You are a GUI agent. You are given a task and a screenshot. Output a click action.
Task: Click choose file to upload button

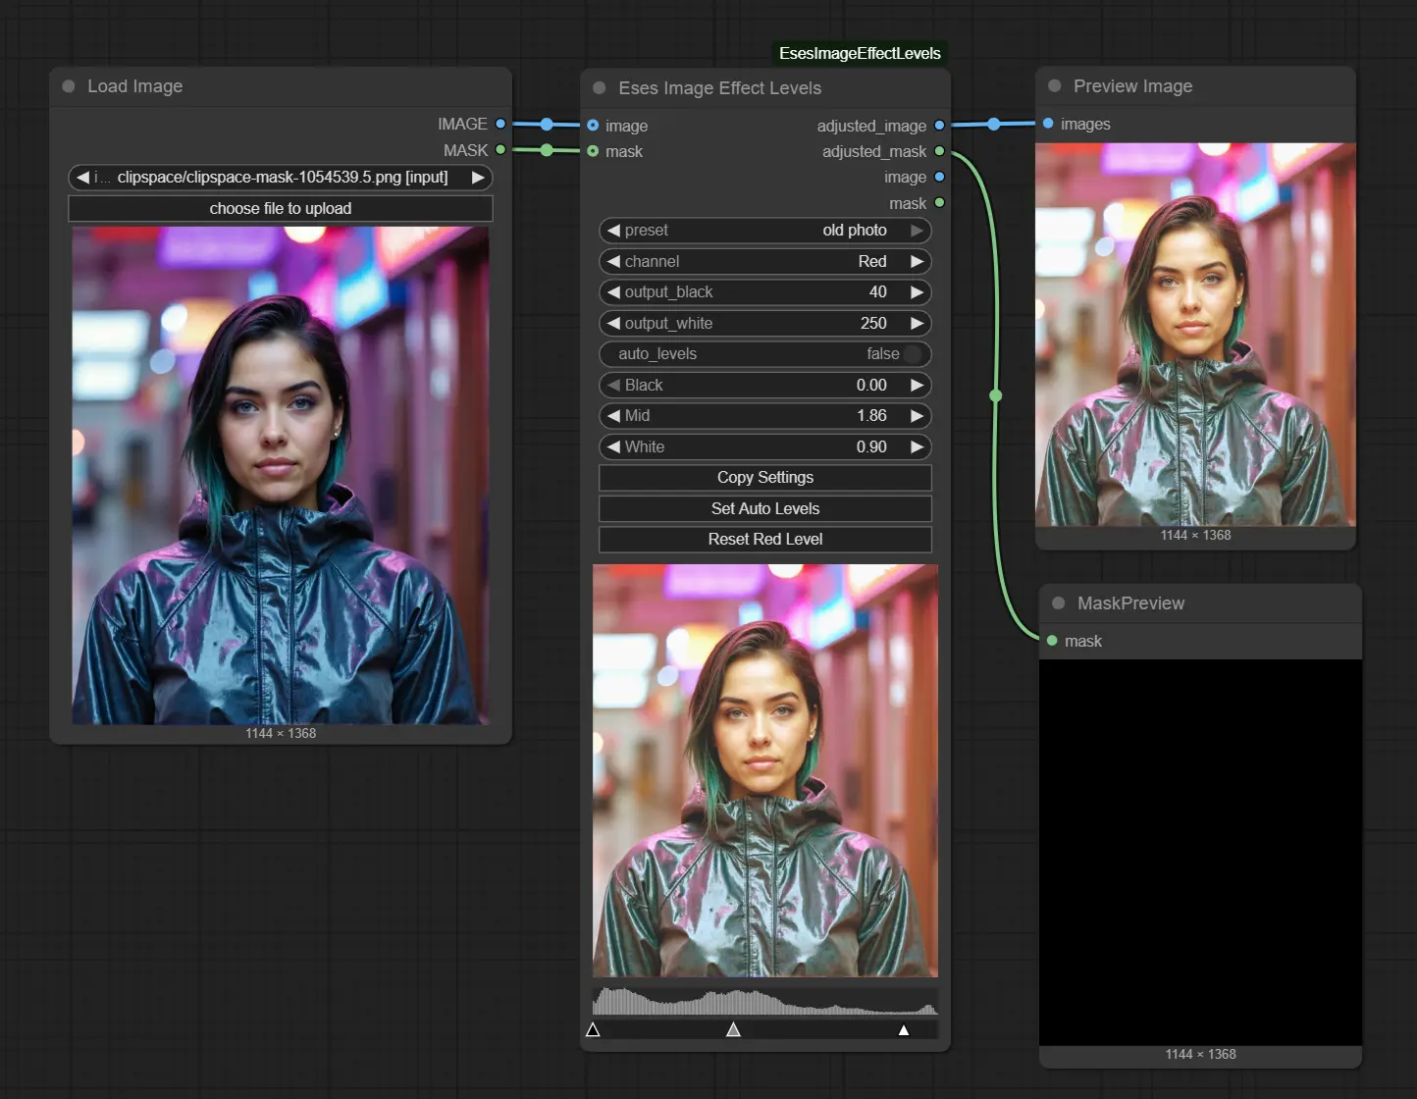coord(281,209)
